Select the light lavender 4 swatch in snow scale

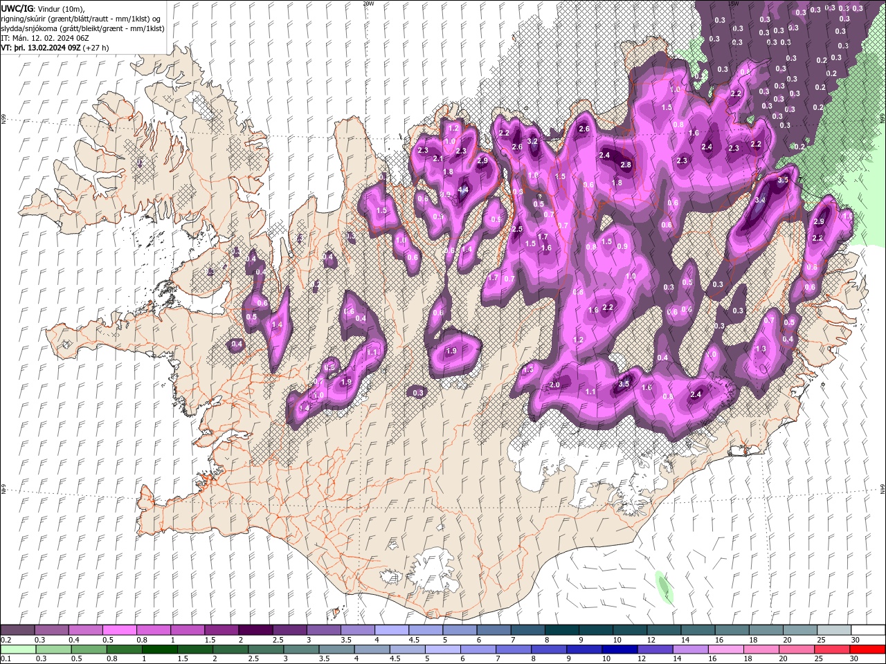(x=391, y=630)
